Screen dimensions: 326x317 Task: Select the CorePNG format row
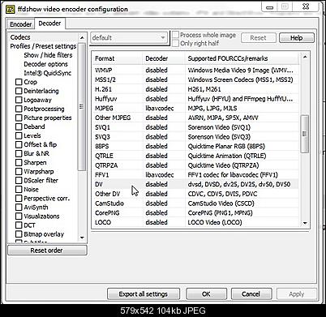(x=196, y=213)
